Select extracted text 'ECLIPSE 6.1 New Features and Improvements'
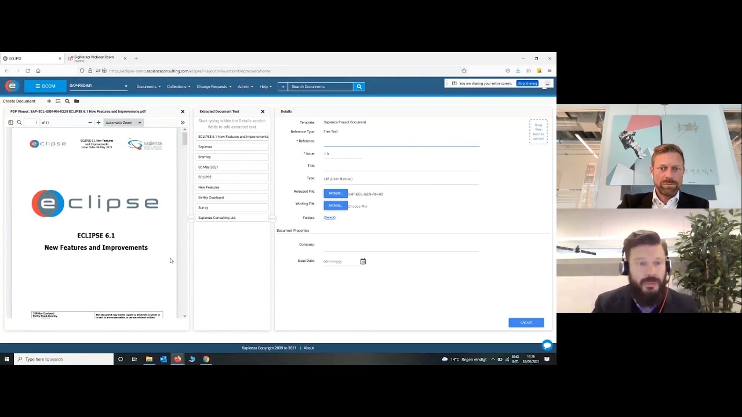This screenshot has height=417, width=742. tap(233, 137)
